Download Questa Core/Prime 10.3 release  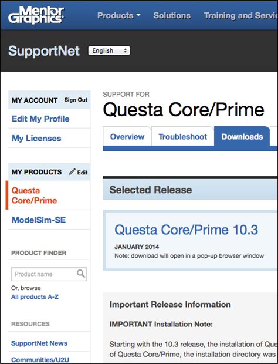[x=186, y=230]
